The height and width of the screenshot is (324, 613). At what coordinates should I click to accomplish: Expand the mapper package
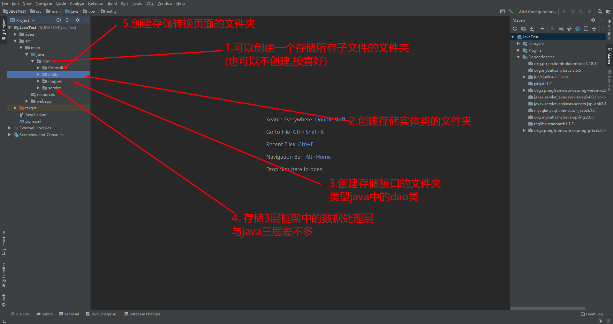click(38, 81)
